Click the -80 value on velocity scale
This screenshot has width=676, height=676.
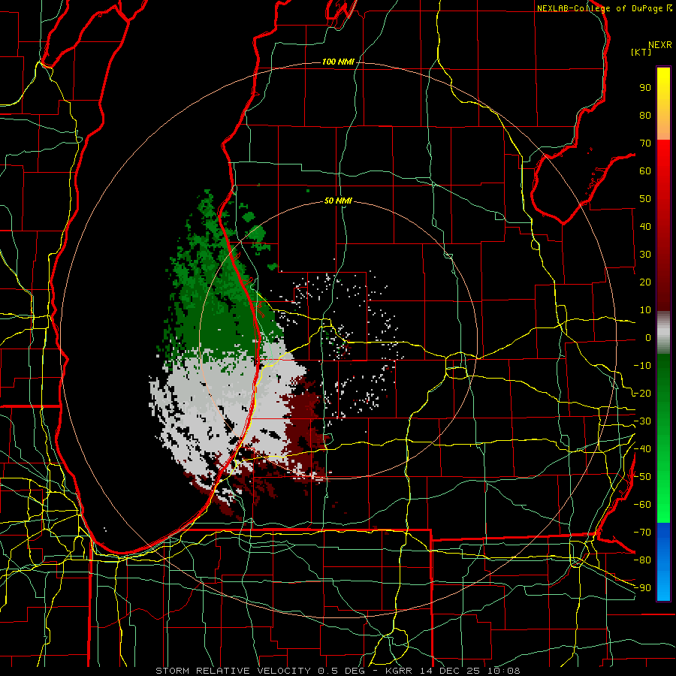(642, 560)
